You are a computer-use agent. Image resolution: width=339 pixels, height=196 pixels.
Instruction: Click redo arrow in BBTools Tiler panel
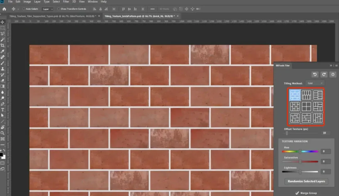tap(324, 74)
